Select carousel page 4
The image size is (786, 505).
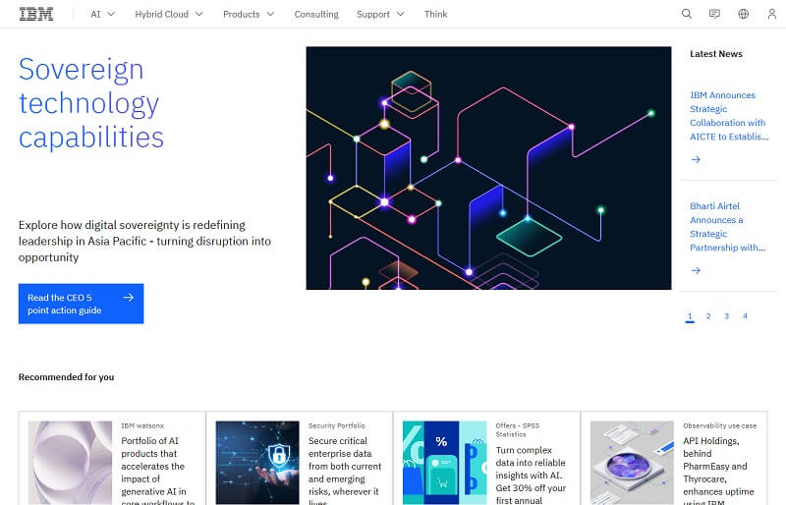[x=745, y=316]
